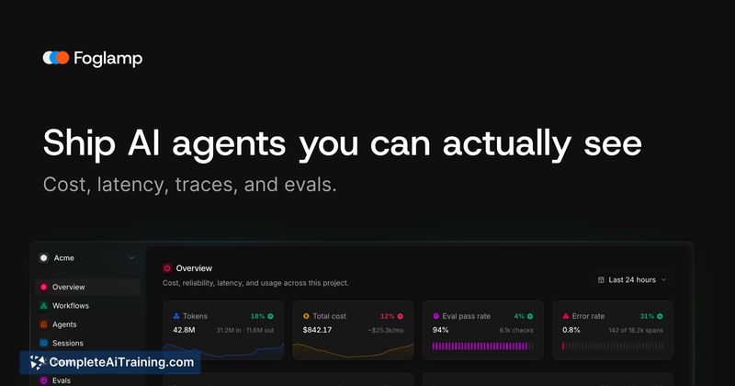Click the Agents sidebar icon

click(x=43, y=324)
